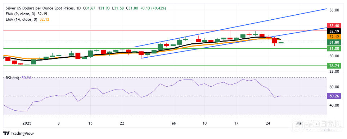Click the Silver US Dollars per Ounce title
Image resolution: width=347 pixels, height=139 pixels.
click(39, 8)
